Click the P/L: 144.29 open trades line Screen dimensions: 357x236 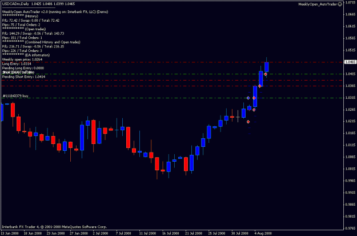[33, 34]
